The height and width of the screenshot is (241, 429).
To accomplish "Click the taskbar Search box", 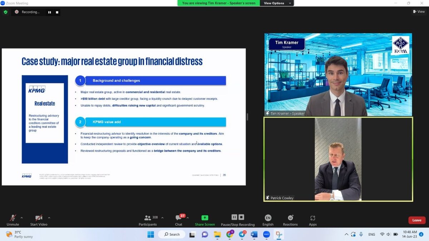I will [x=172, y=234].
